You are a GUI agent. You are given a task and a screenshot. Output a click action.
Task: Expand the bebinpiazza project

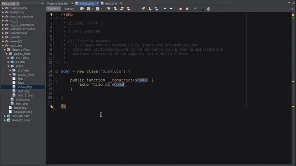3,8
